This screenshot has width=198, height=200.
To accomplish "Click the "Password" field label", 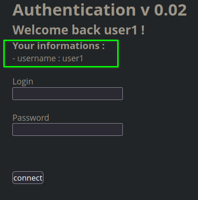I will (31, 117).
